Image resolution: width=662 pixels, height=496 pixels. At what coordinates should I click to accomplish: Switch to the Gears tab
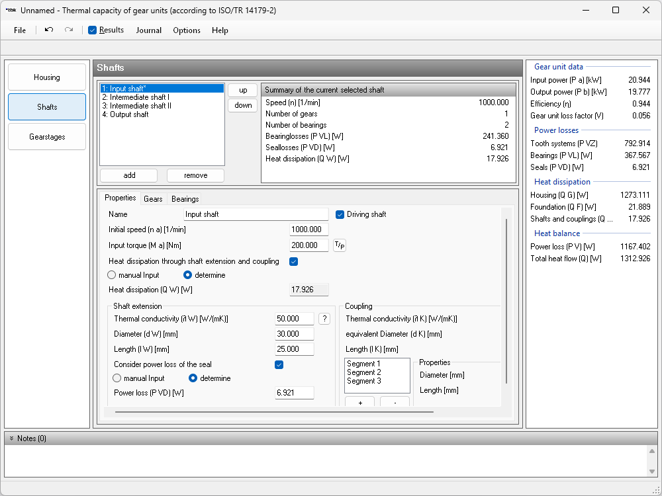153,199
